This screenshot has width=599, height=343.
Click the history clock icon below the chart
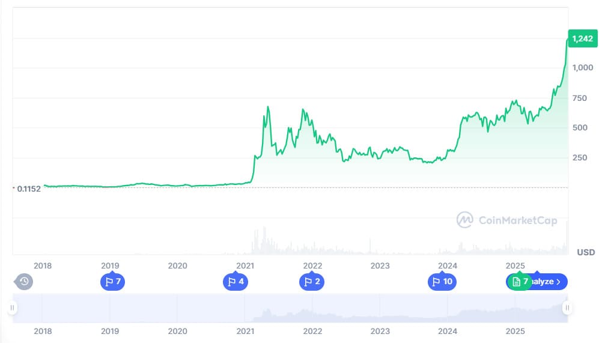[23, 281]
